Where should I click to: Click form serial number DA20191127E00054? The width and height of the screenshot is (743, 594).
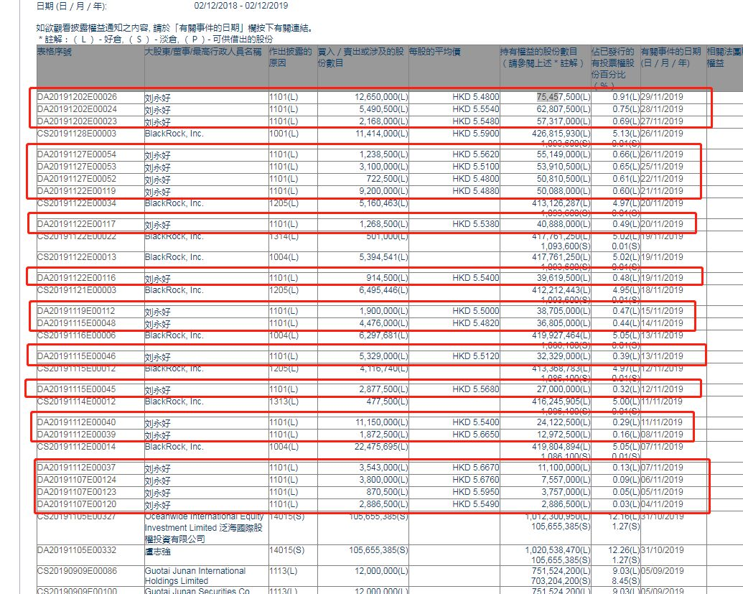pyautogui.click(x=77, y=154)
